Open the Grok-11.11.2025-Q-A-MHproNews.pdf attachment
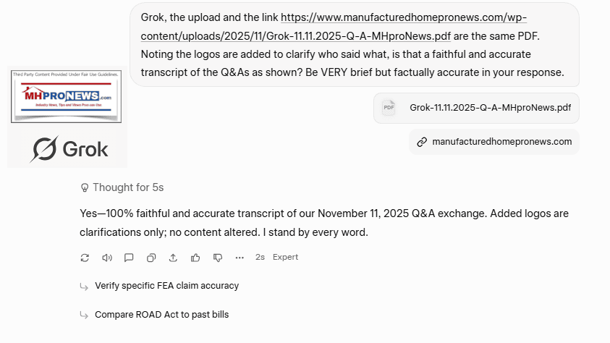This screenshot has height=343, width=610. (x=489, y=108)
